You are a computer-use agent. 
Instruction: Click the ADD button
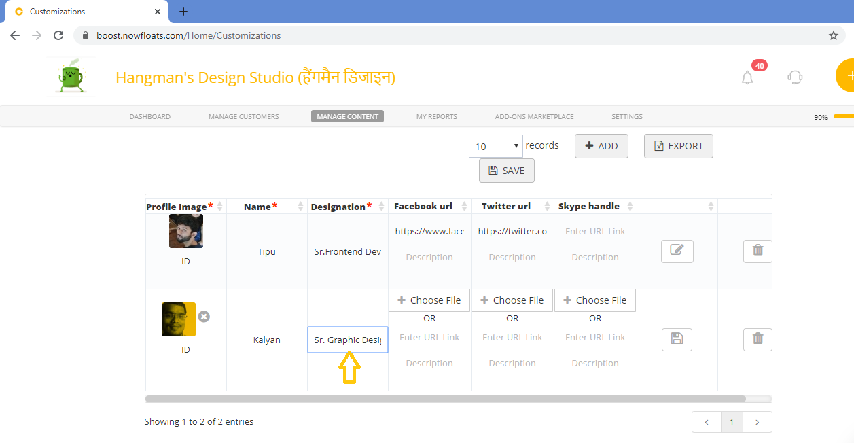[601, 146]
